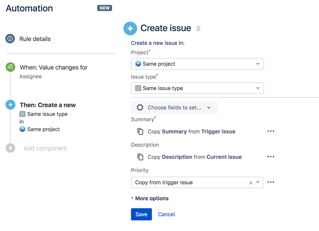Click the blue plus icon beside Create issue

coord(130,28)
